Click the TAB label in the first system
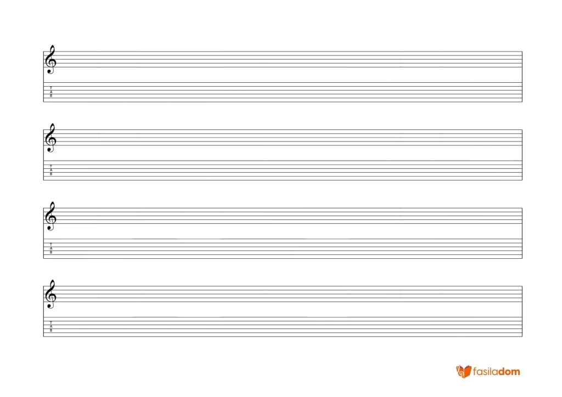The width and height of the screenshot is (562, 397). 51,92
